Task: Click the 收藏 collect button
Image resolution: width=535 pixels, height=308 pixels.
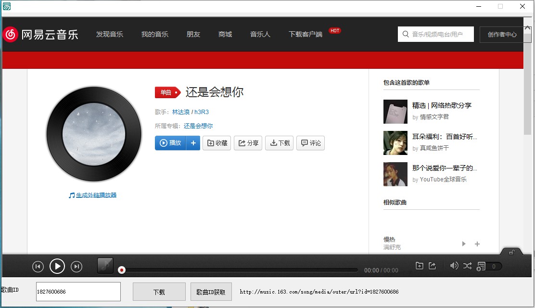Action: 217,143
